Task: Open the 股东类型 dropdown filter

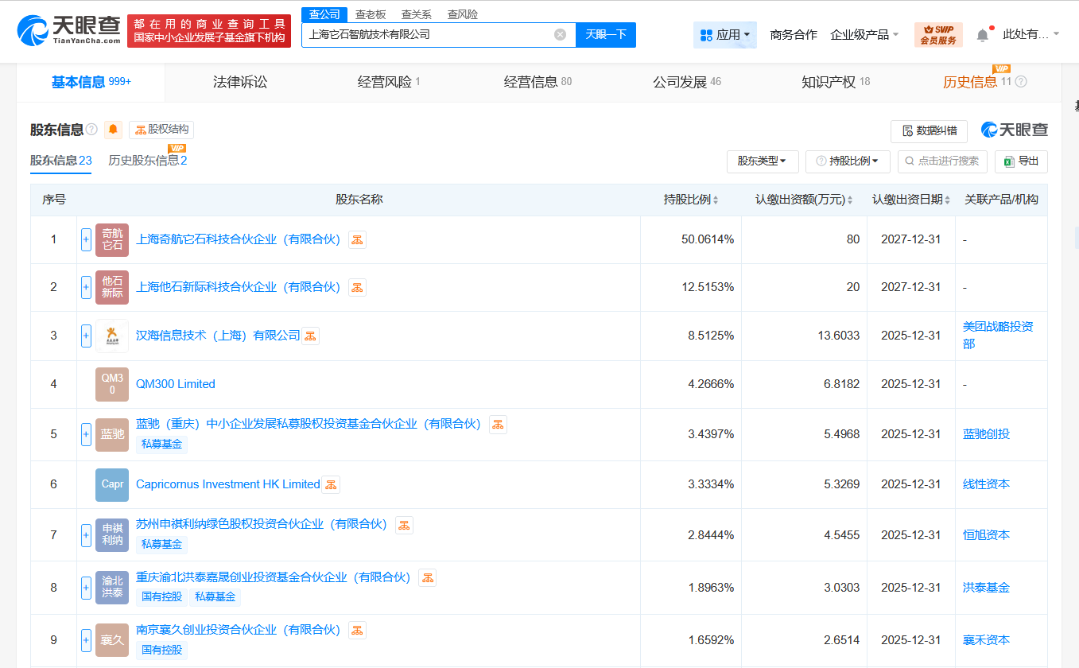Action: tap(762, 161)
